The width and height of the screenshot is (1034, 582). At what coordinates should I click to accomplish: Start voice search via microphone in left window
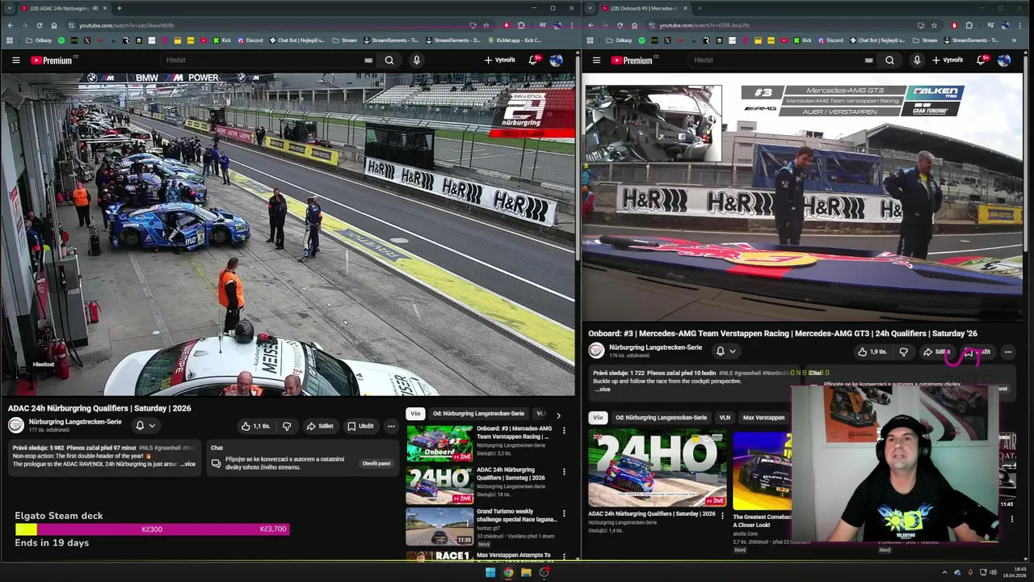point(417,60)
